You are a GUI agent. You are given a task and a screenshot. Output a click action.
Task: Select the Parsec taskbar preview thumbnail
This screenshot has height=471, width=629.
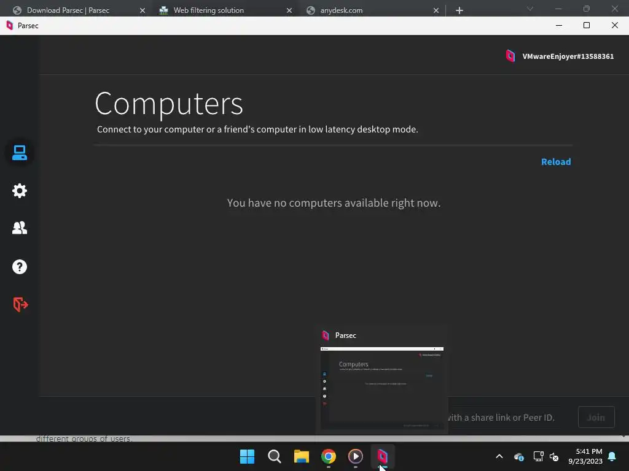382,388
